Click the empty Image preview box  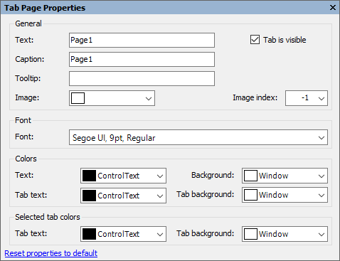tap(78, 98)
